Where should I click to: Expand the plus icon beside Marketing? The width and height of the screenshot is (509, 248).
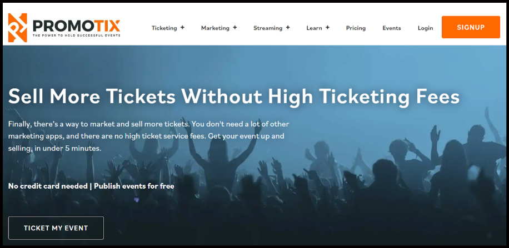pos(234,28)
